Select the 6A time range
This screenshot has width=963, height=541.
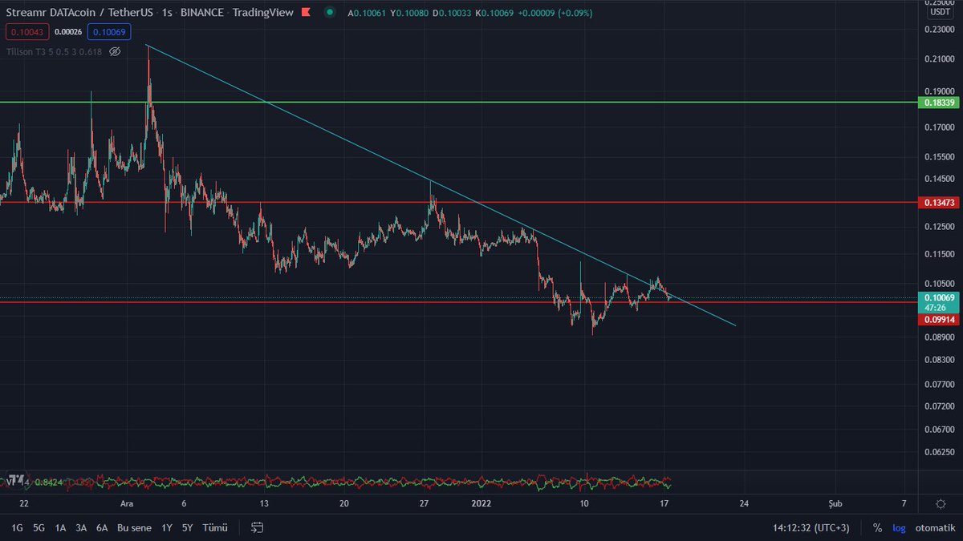102,527
